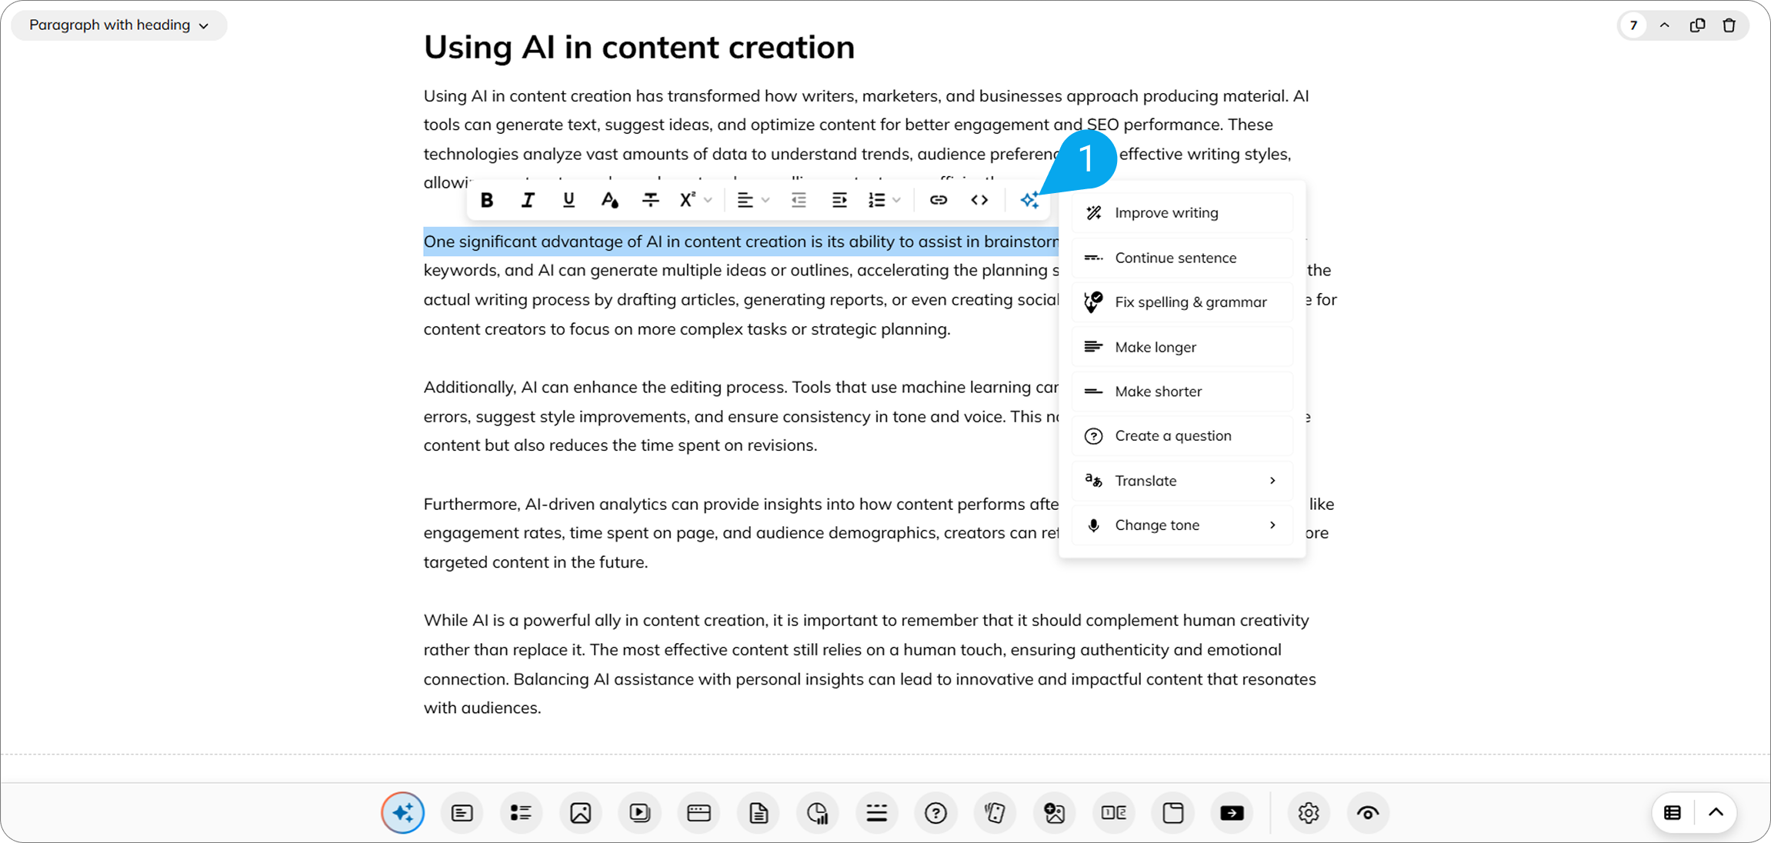Choose Improve writing from the AI menu
The width and height of the screenshot is (1771, 843).
click(1166, 212)
